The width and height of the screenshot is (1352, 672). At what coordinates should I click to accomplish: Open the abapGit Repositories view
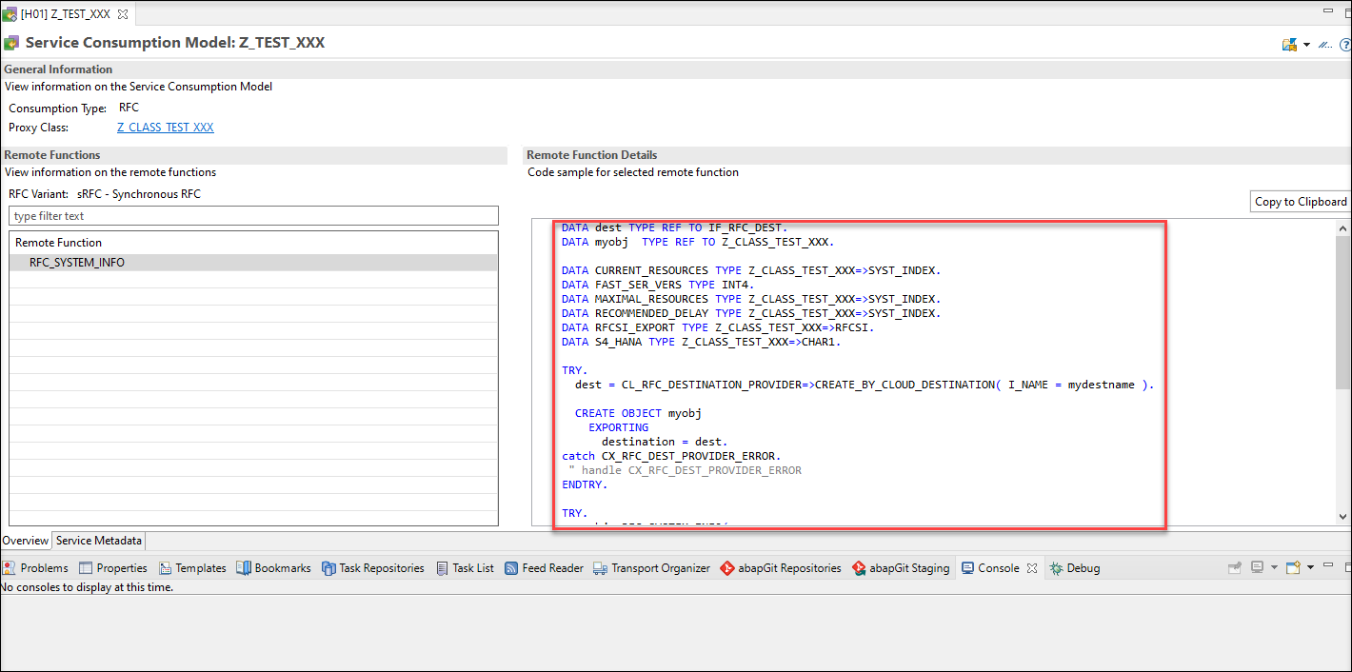(x=781, y=568)
